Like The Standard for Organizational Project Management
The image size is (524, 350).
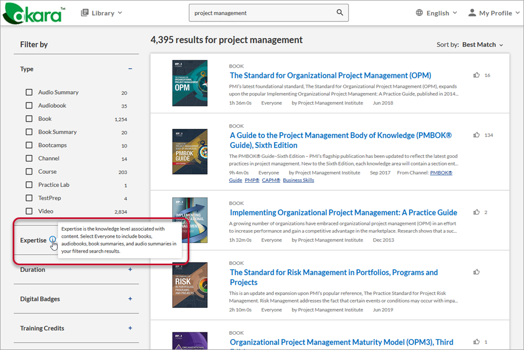click(477, 75)
